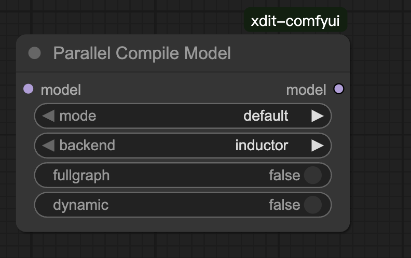Open the backend dropdown showing "inductor"

[262, 145]
